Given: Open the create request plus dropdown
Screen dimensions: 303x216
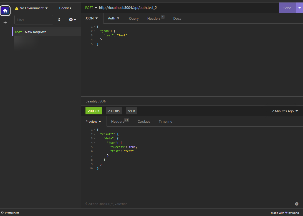Looking at the screenshot, I should [x=72, y=20].
